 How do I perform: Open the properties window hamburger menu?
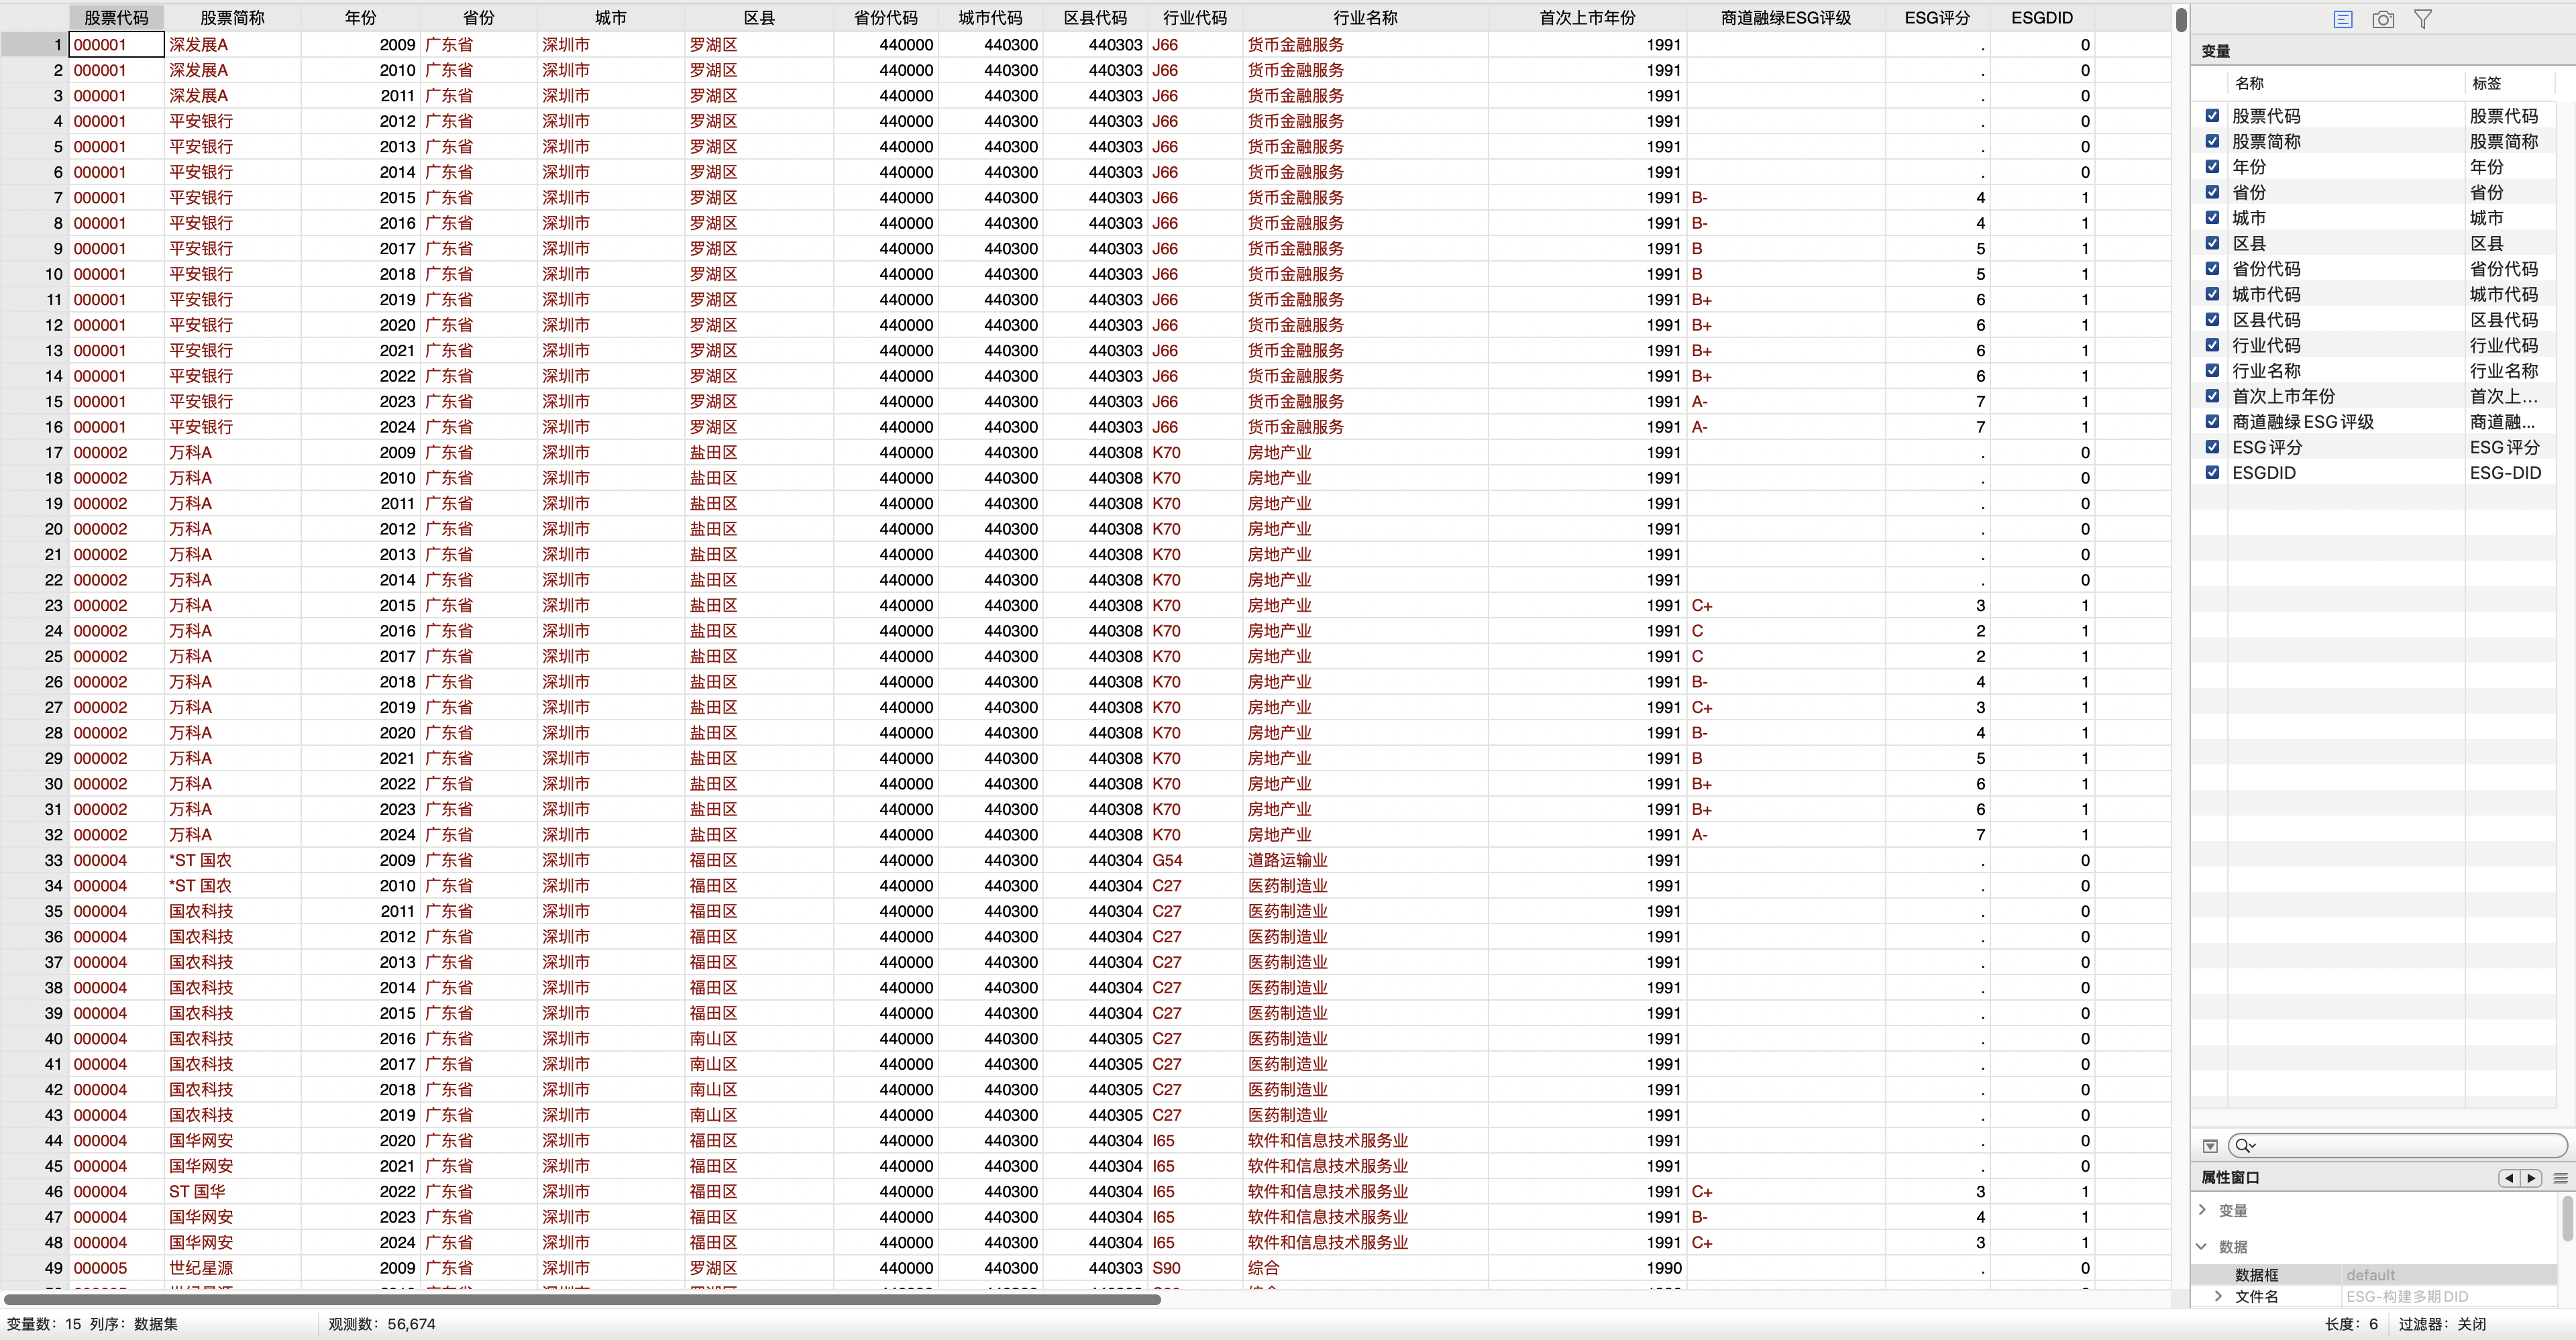coord(2560,1178)
